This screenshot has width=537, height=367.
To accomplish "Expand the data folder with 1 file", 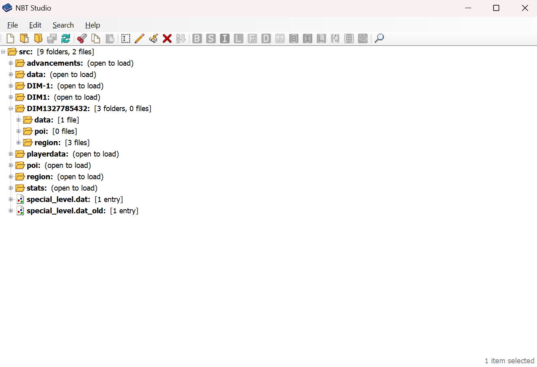I will (x=19, y=120).
